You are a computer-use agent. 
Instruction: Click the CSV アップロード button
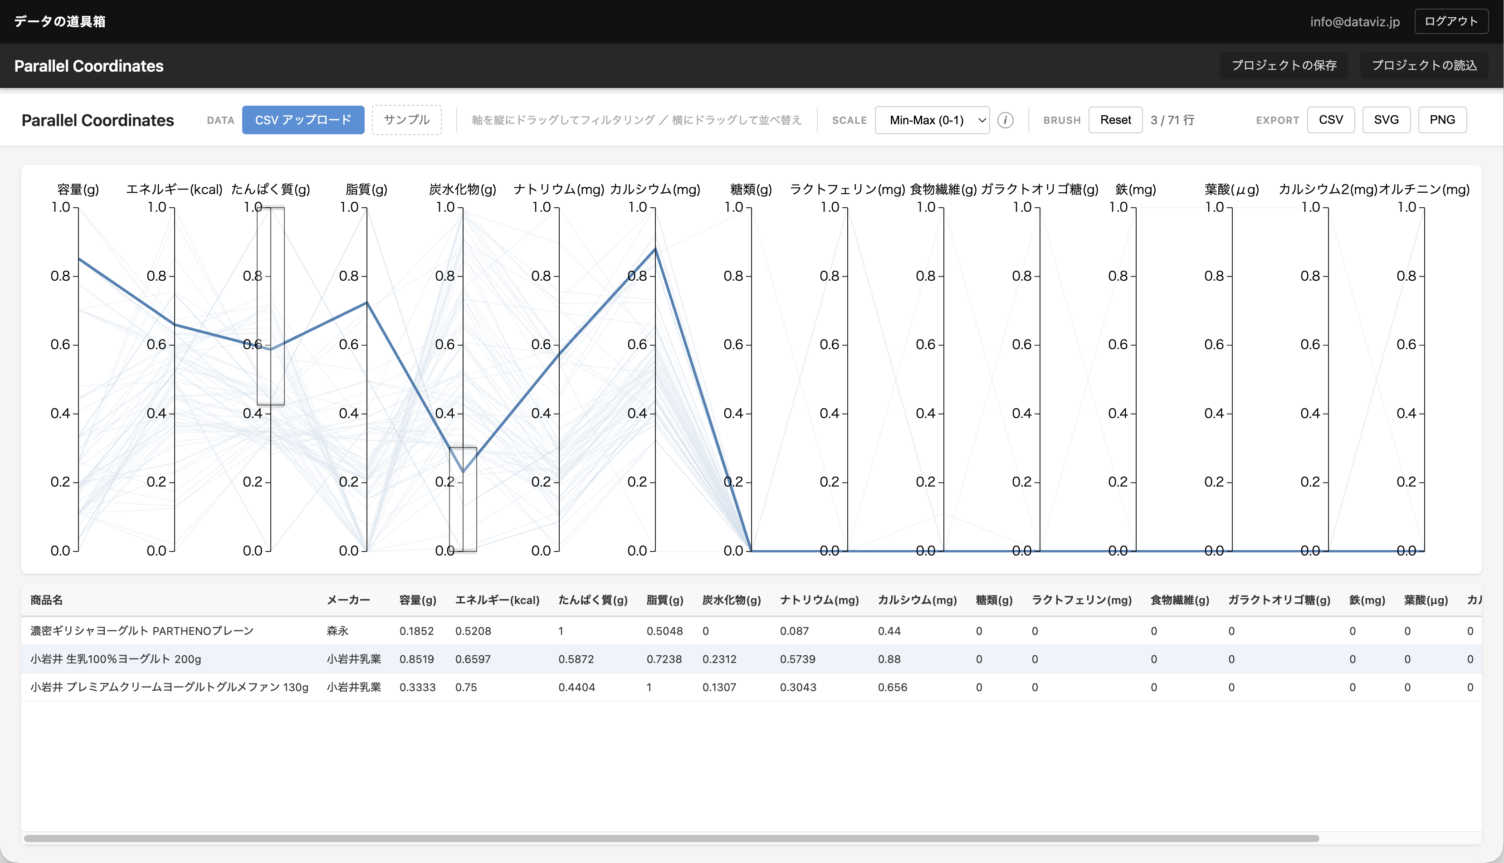tap(303, 120)
